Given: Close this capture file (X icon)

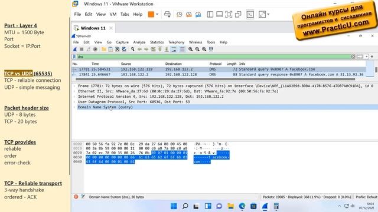Looking at the screenshot, I should point(117,49).
